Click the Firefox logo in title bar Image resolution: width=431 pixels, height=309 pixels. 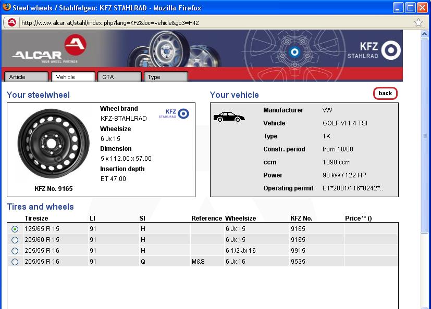pos(7,7)
